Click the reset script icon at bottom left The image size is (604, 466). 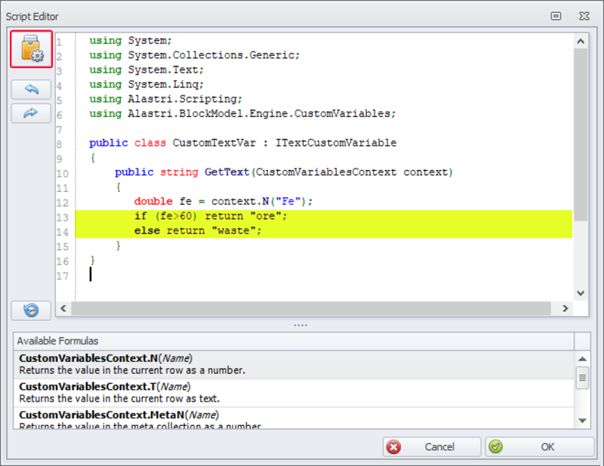(x=32, y=310)
